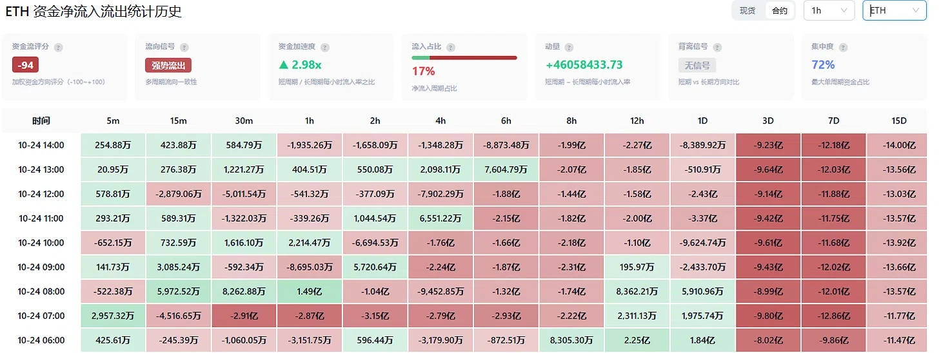Select the 10-24 11:00 row label
The height and width of the screenshot is (353, 941).
click(x=41, y=218)
